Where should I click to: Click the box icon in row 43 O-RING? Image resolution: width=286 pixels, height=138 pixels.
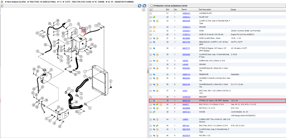pos(157,119)
